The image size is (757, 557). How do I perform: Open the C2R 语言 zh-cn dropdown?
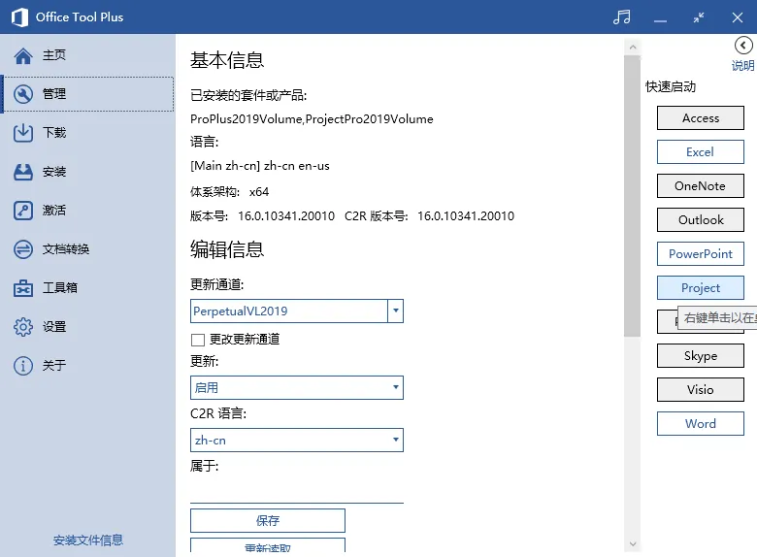pos(297,441)
